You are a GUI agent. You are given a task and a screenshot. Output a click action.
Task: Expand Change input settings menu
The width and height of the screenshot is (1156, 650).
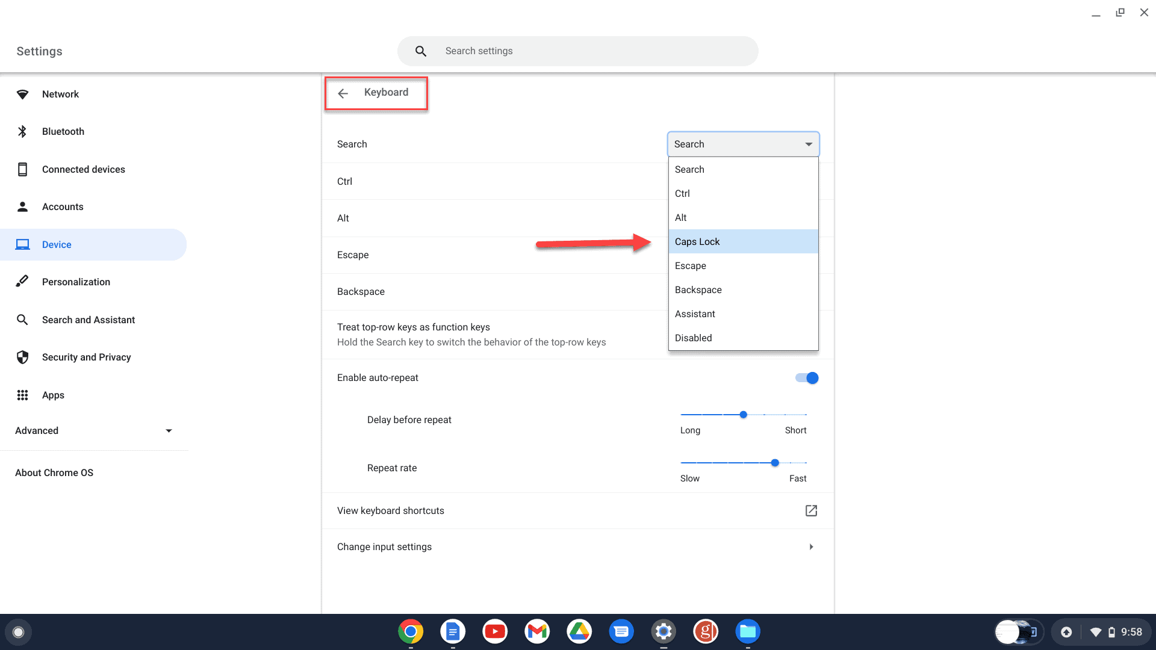pyautogui.click(x=812, y=547)
